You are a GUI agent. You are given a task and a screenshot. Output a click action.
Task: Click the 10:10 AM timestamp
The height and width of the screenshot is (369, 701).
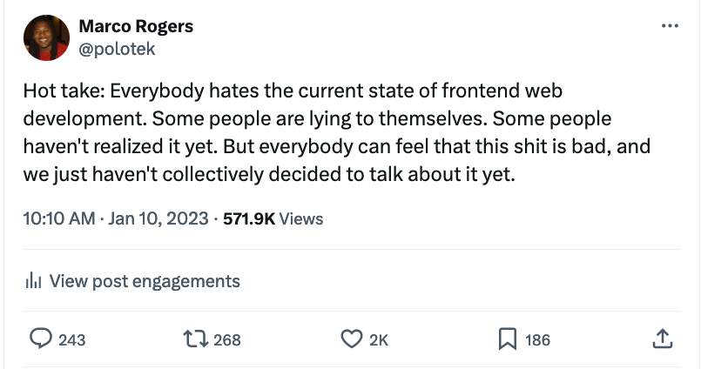tap(59, 218)
